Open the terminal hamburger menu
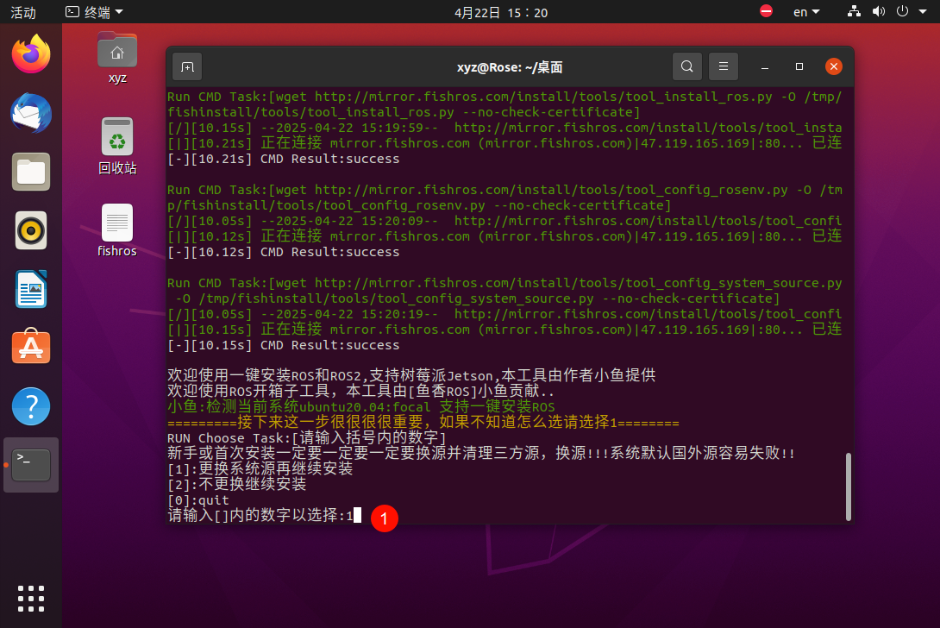 pyautogui.click(x=724, y=66)
